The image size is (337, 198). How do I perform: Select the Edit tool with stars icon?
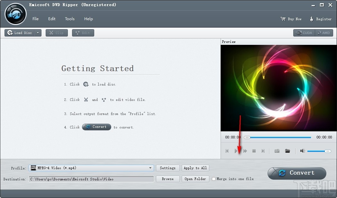point(83,33)
